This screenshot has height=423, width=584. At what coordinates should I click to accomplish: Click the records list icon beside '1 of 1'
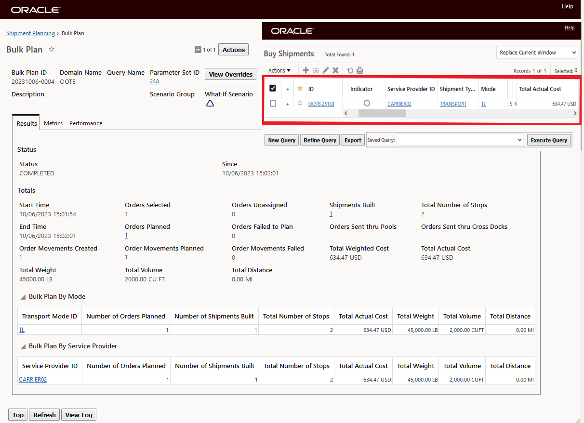coord(198,50)
